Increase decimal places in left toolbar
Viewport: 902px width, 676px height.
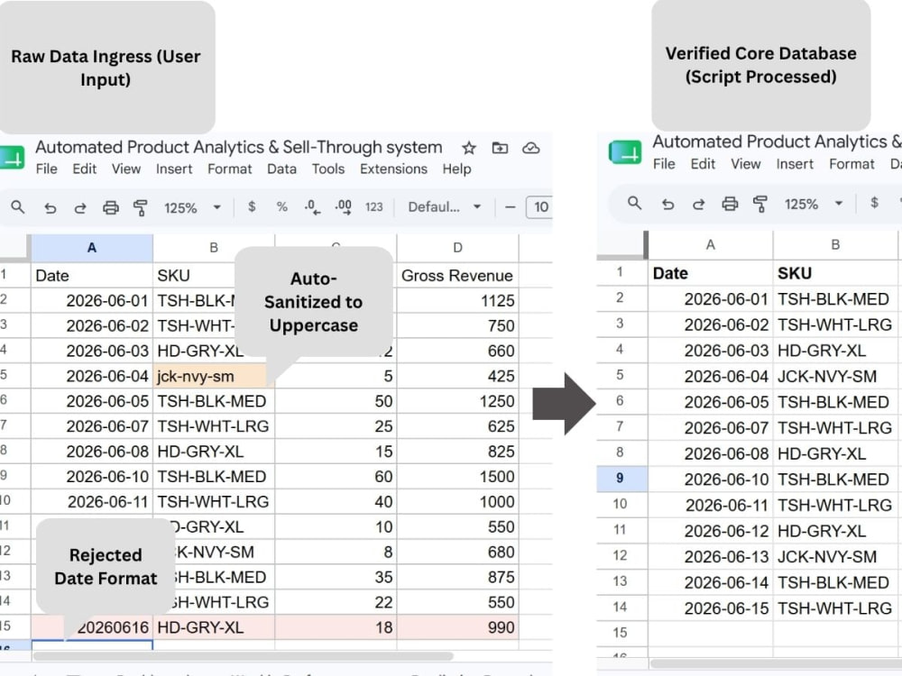(x=344, y=207)
